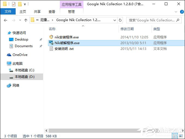Open 本地磁盘 (C:) drive
185x139 pixels.
tap(24, 70)
